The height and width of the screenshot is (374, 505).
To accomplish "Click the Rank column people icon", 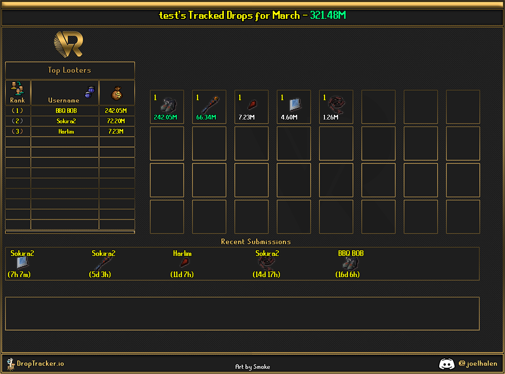I will tap(17, 88).
